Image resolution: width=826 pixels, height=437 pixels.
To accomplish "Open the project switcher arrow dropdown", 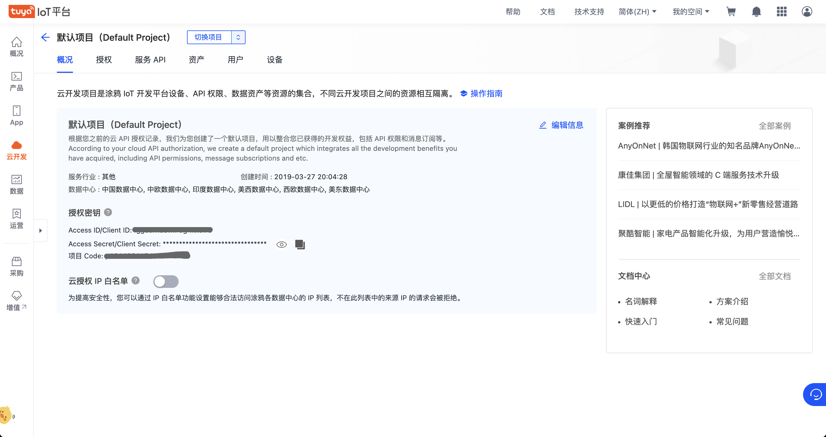I will click(238, 37).
